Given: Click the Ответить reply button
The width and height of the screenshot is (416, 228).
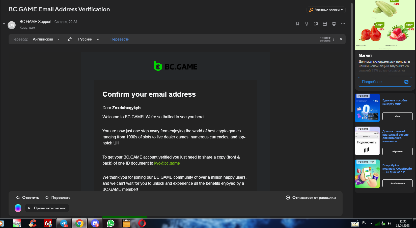Looking at the screenshot, I should pyautogui.click(x=27, y=198).
